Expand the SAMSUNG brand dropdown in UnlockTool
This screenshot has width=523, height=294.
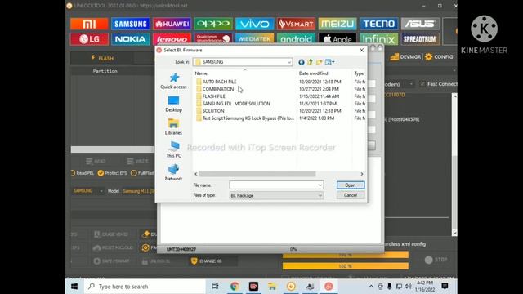click(101, 191)
